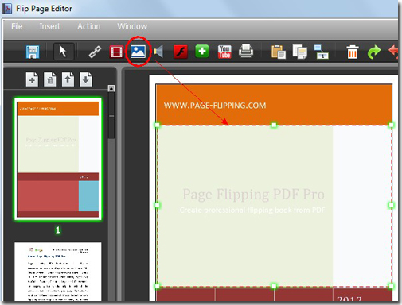
Task: Move page down with the arrow button
Action: point(86,79)
